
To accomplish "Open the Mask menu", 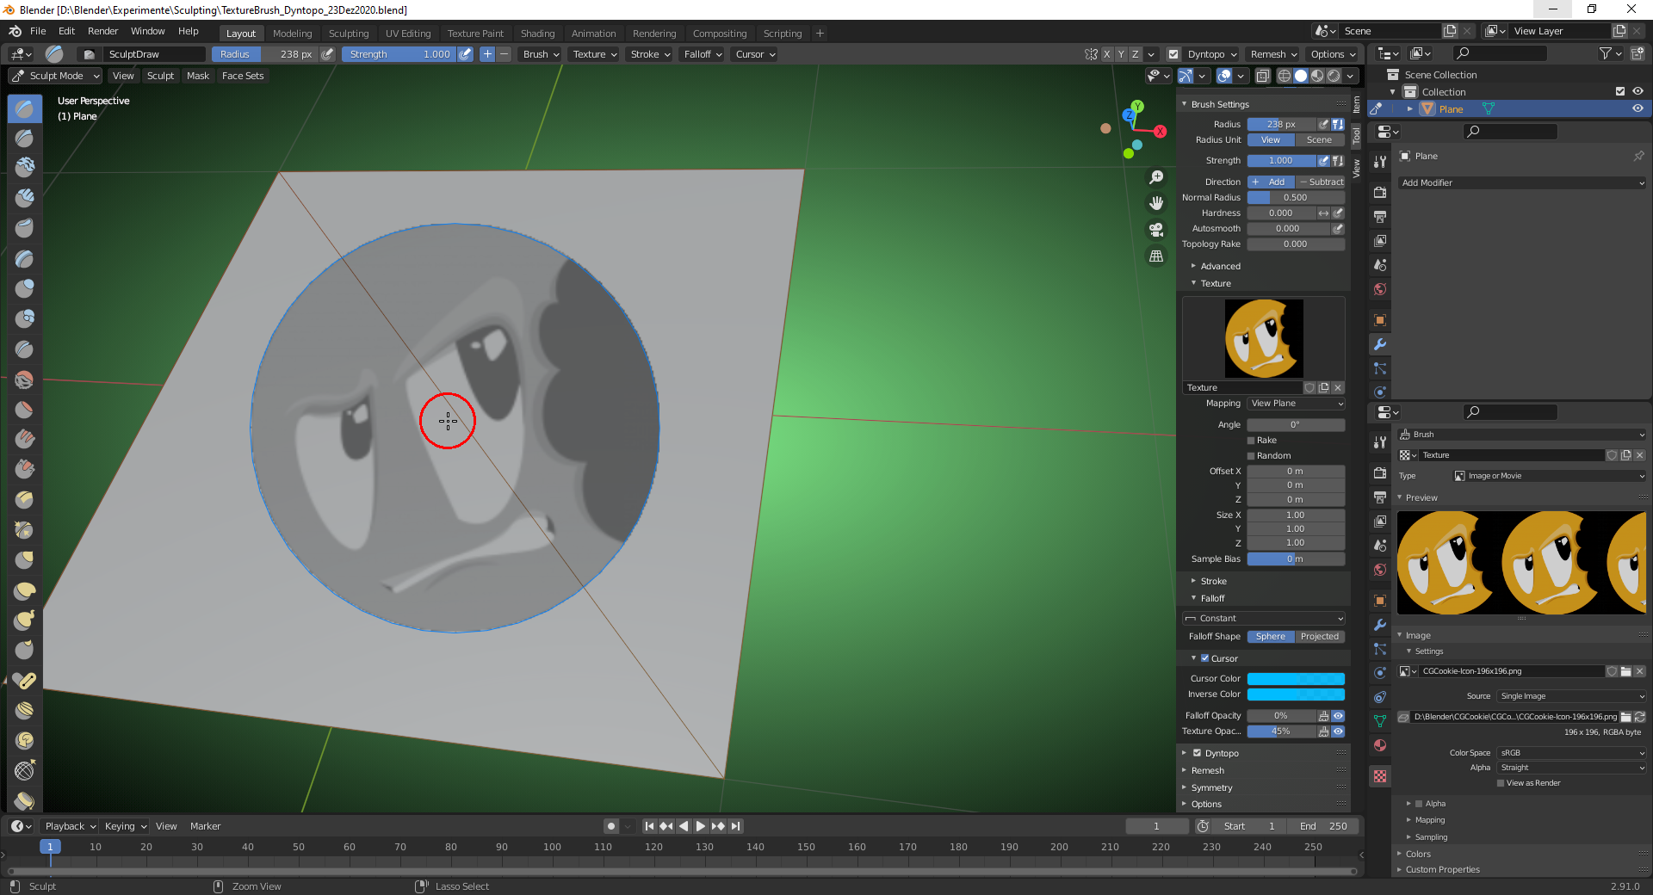I will tap(198, 76).
